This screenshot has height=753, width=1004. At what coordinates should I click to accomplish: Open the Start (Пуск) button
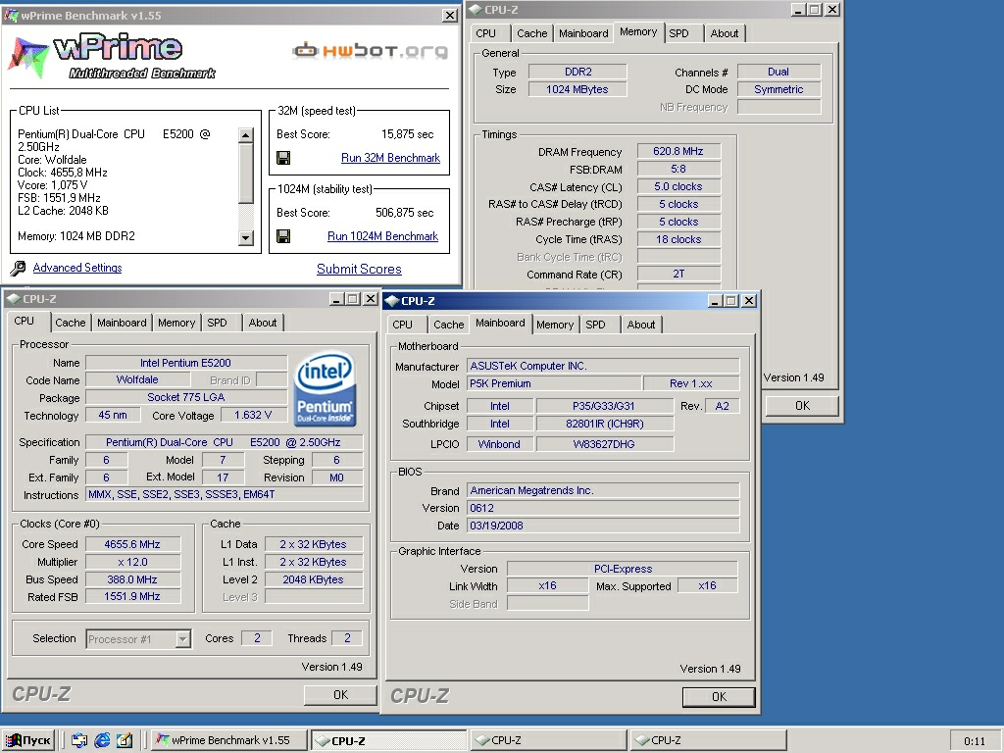(28, 740)
